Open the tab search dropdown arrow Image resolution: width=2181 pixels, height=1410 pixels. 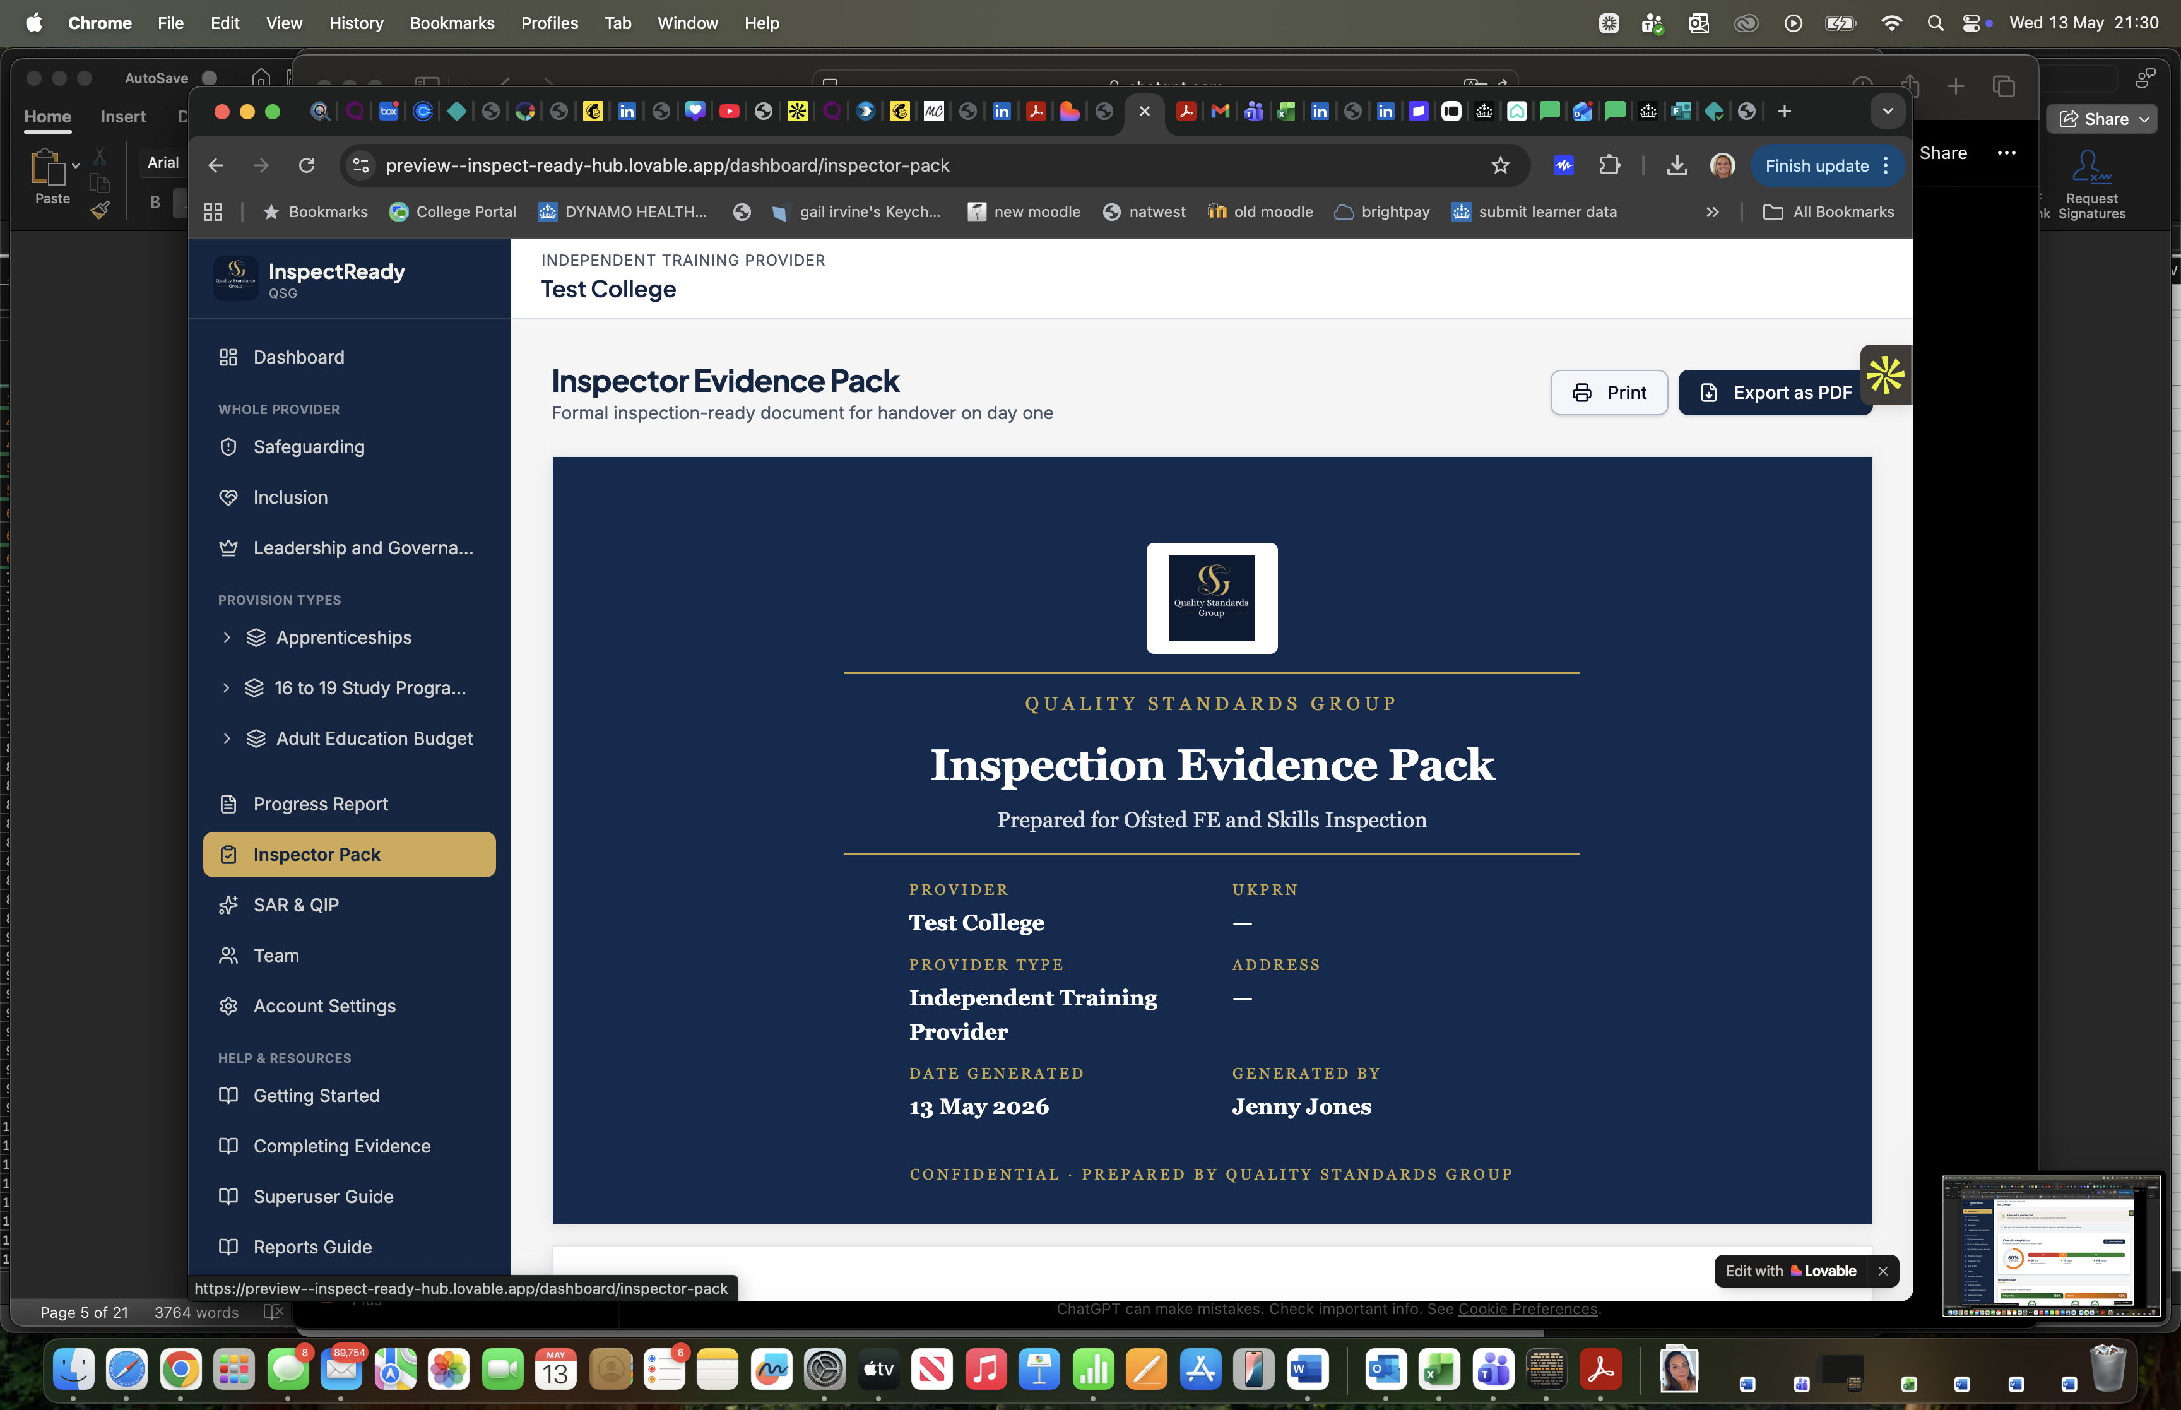[1886, 112]
